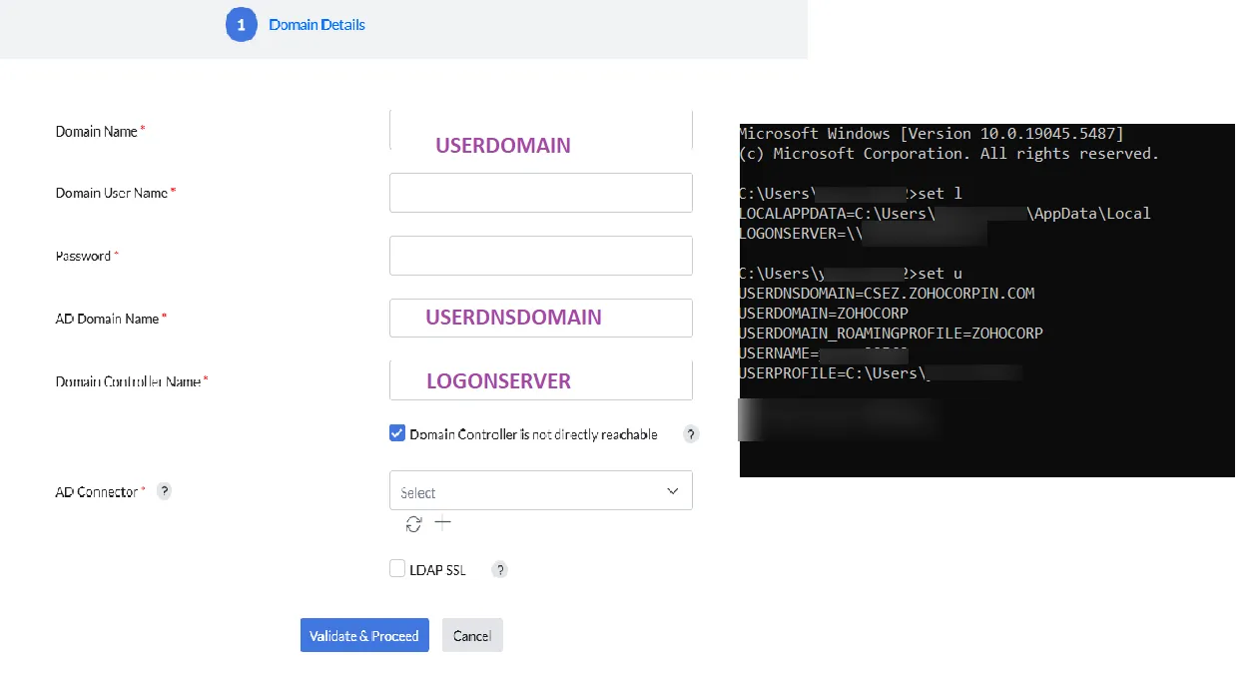This screenshot has width=1258, height=680.
Task: Click the LOGONSERVER line in terminal
Action: (863, 234)
